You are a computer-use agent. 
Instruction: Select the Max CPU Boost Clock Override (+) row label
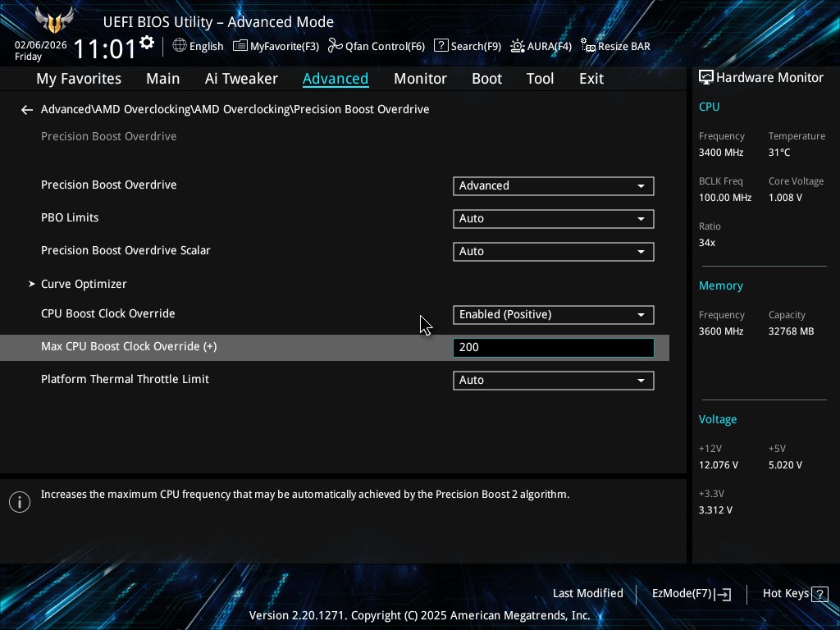[129, 347]
